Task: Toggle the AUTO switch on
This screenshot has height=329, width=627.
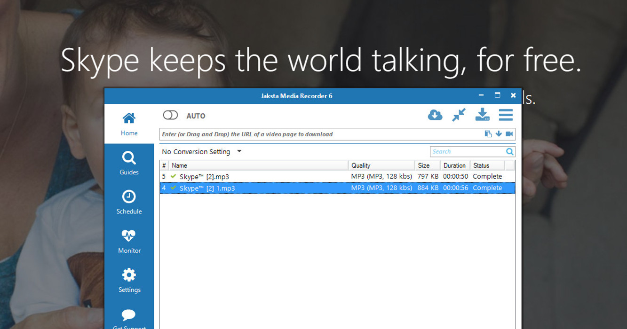Action: click(x=170, y=116)
